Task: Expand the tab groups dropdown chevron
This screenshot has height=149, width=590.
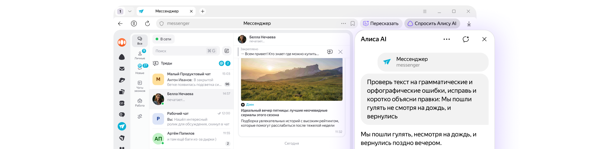Action: pyautogui.click(x=130, y=11)
